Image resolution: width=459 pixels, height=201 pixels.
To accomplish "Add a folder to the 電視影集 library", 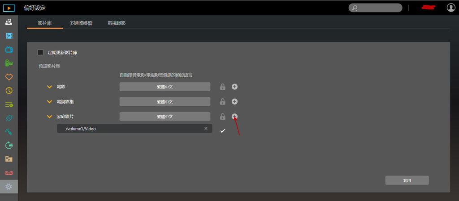I will click(x=234, y=101).
